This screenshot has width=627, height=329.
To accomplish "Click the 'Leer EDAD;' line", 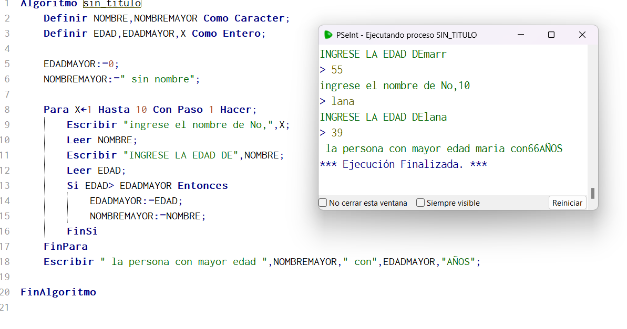I will tap(96, 171).
